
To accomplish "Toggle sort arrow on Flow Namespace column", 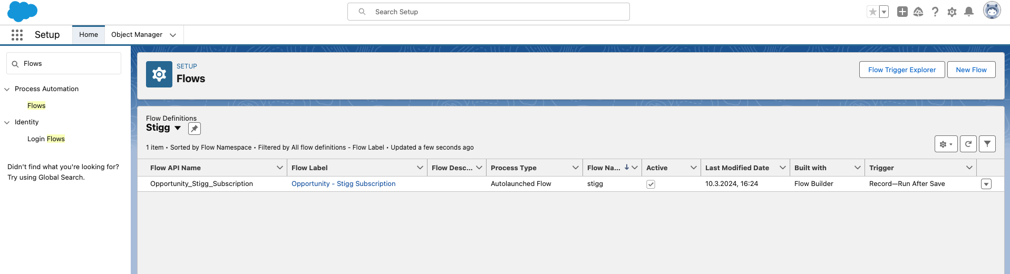I will click(x=627, y=168).
